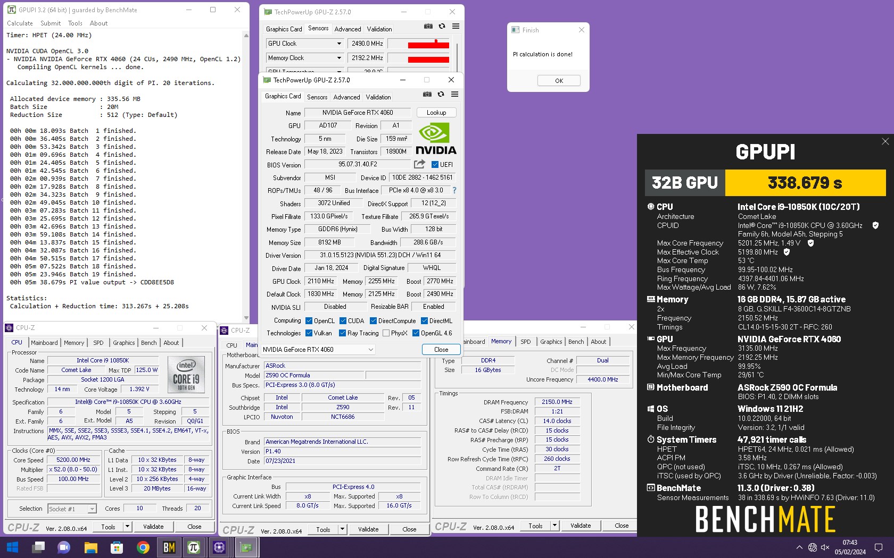Click OK in Finish dialog
Viewport: 894px width, 558px height.
[559, 81]
